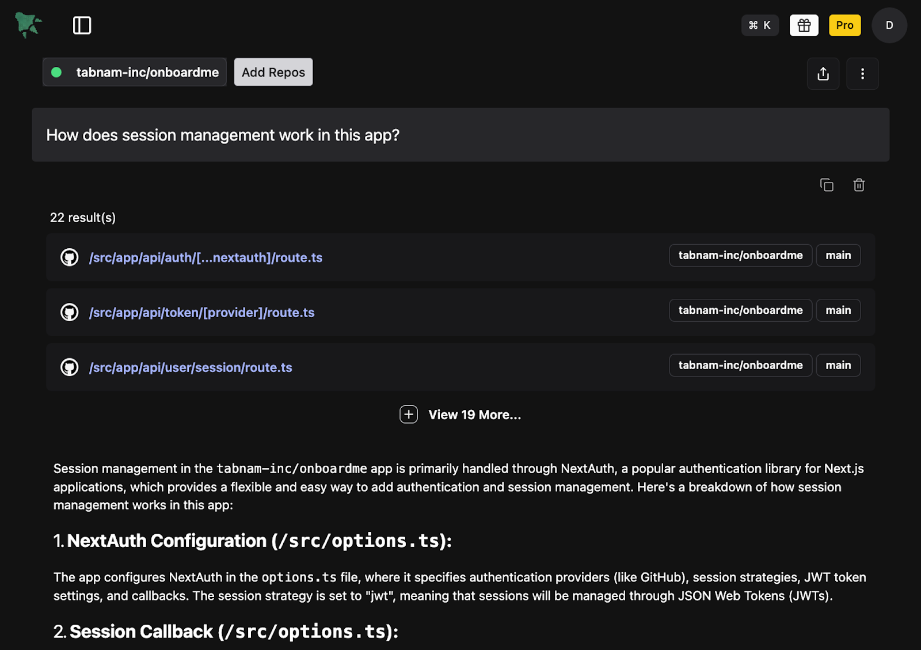Open /src/app/api/auth/[...nextauth]/route.ts link
Viewport: 921px width, 650px height.
coord(205,257)
